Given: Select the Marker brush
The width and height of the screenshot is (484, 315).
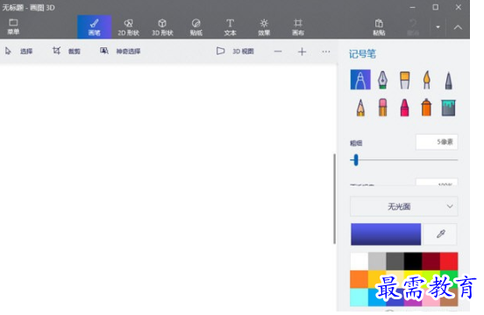Looking at the screenshot, I should (x=360, y=80).
